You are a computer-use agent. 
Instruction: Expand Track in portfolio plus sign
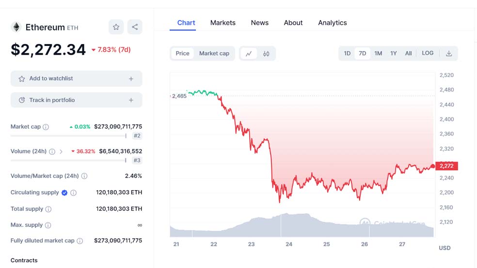[x=131, y=100]
